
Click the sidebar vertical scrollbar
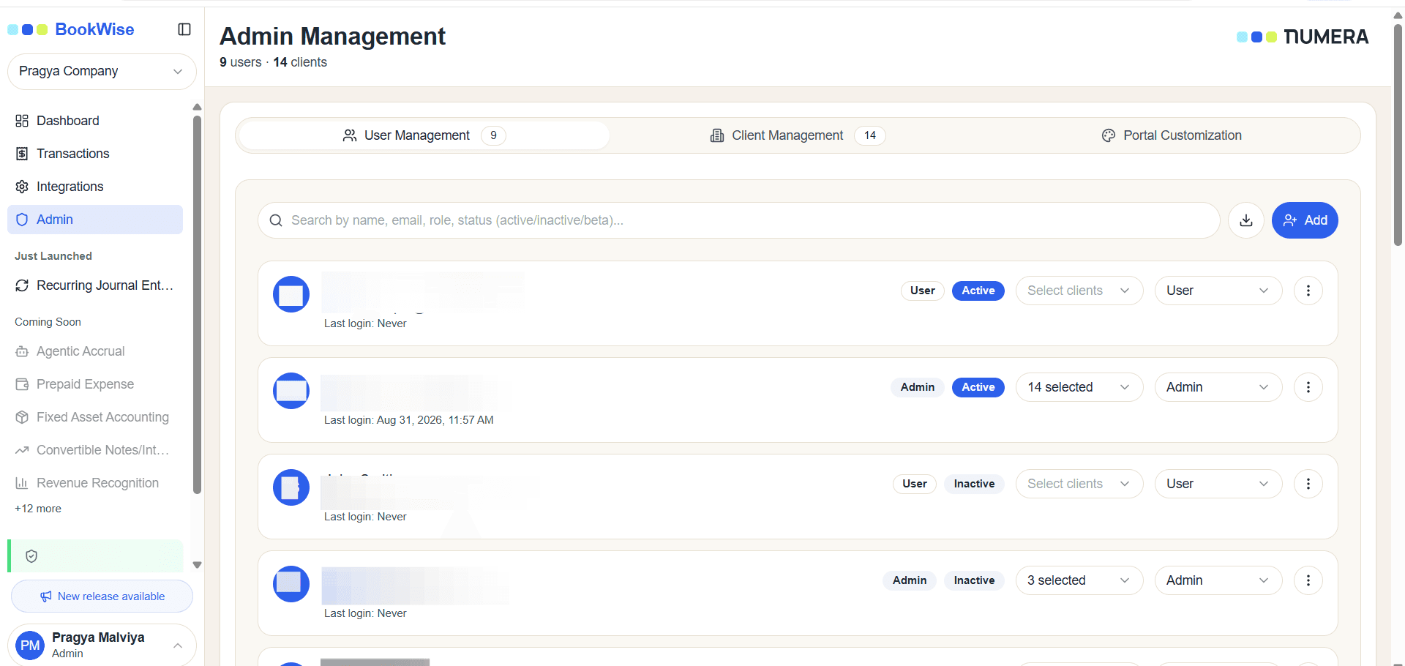tap(197, 304)
